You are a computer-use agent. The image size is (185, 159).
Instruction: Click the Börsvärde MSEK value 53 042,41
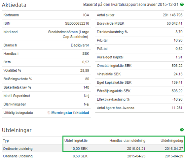click(x=174, y=23)
